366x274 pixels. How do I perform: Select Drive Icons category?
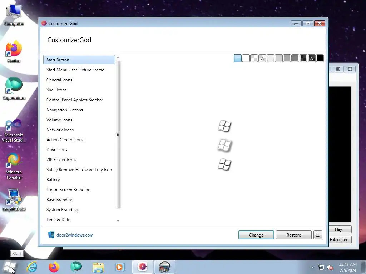[x=79, y=150]
